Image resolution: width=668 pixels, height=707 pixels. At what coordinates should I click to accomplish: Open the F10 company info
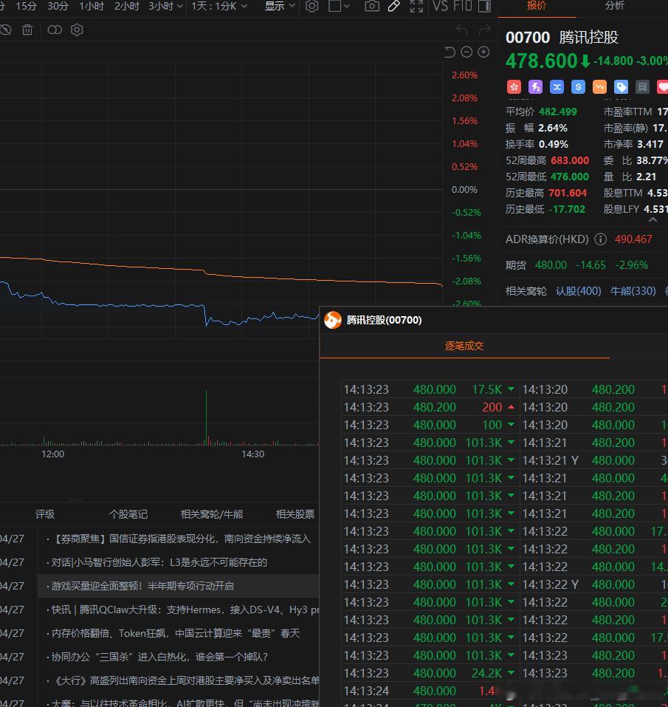point(462,7)
